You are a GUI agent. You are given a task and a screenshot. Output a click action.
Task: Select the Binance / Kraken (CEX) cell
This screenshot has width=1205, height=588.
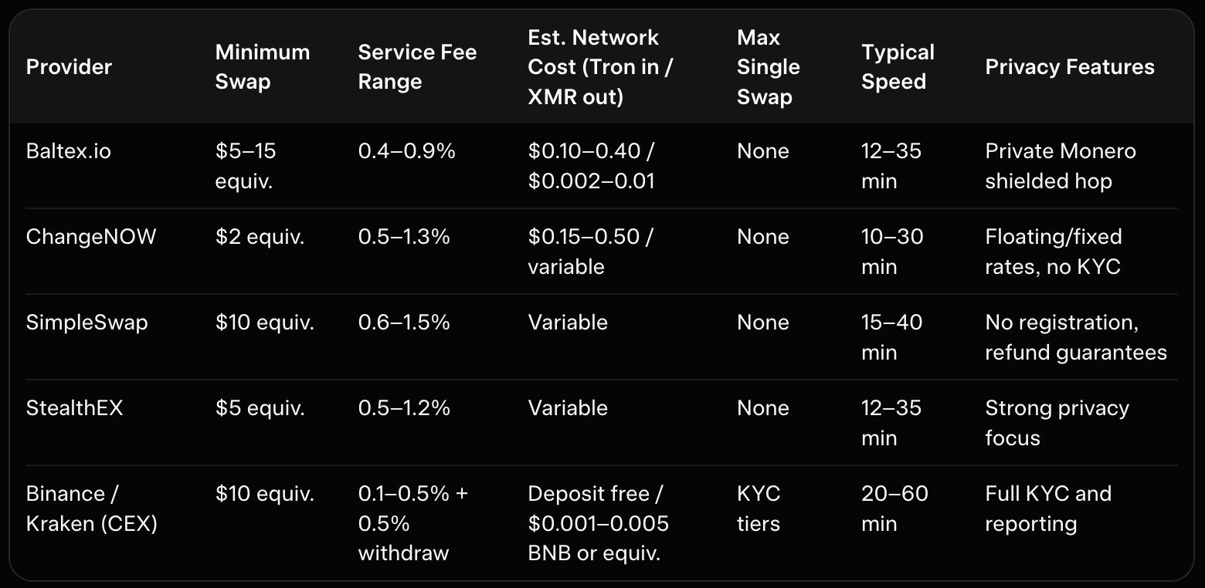(91, 509)
